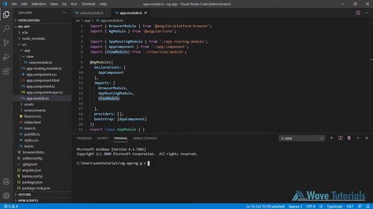Open the Manage gear icon
Image resolution: width=373 pixels, height=209 pixels.
point(6,196)
